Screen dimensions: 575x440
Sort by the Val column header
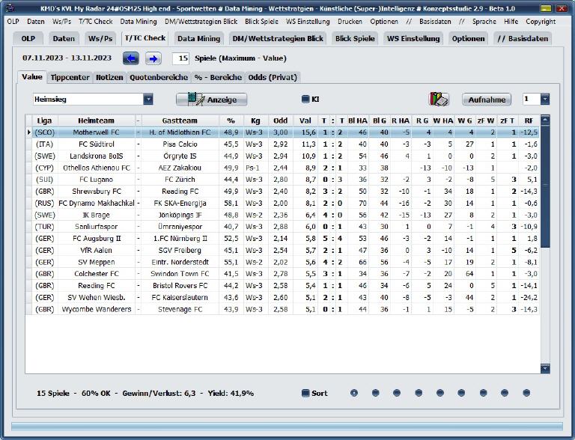point(305,120)
